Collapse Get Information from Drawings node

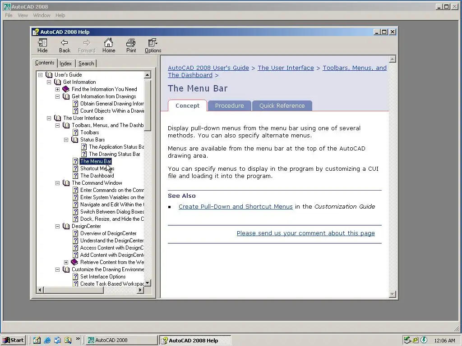click(57, 96)
